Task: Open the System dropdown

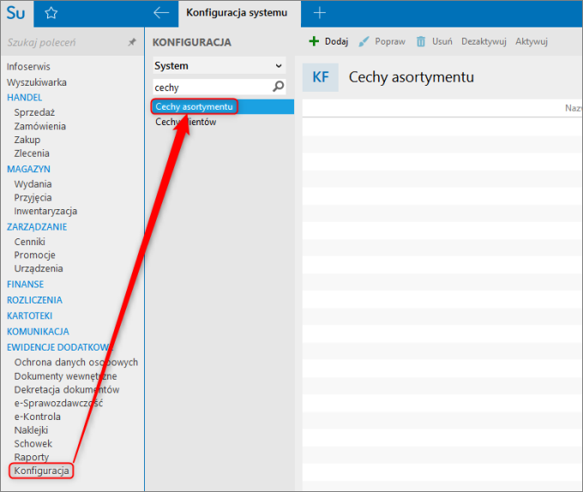Action: tap(219, 66)
